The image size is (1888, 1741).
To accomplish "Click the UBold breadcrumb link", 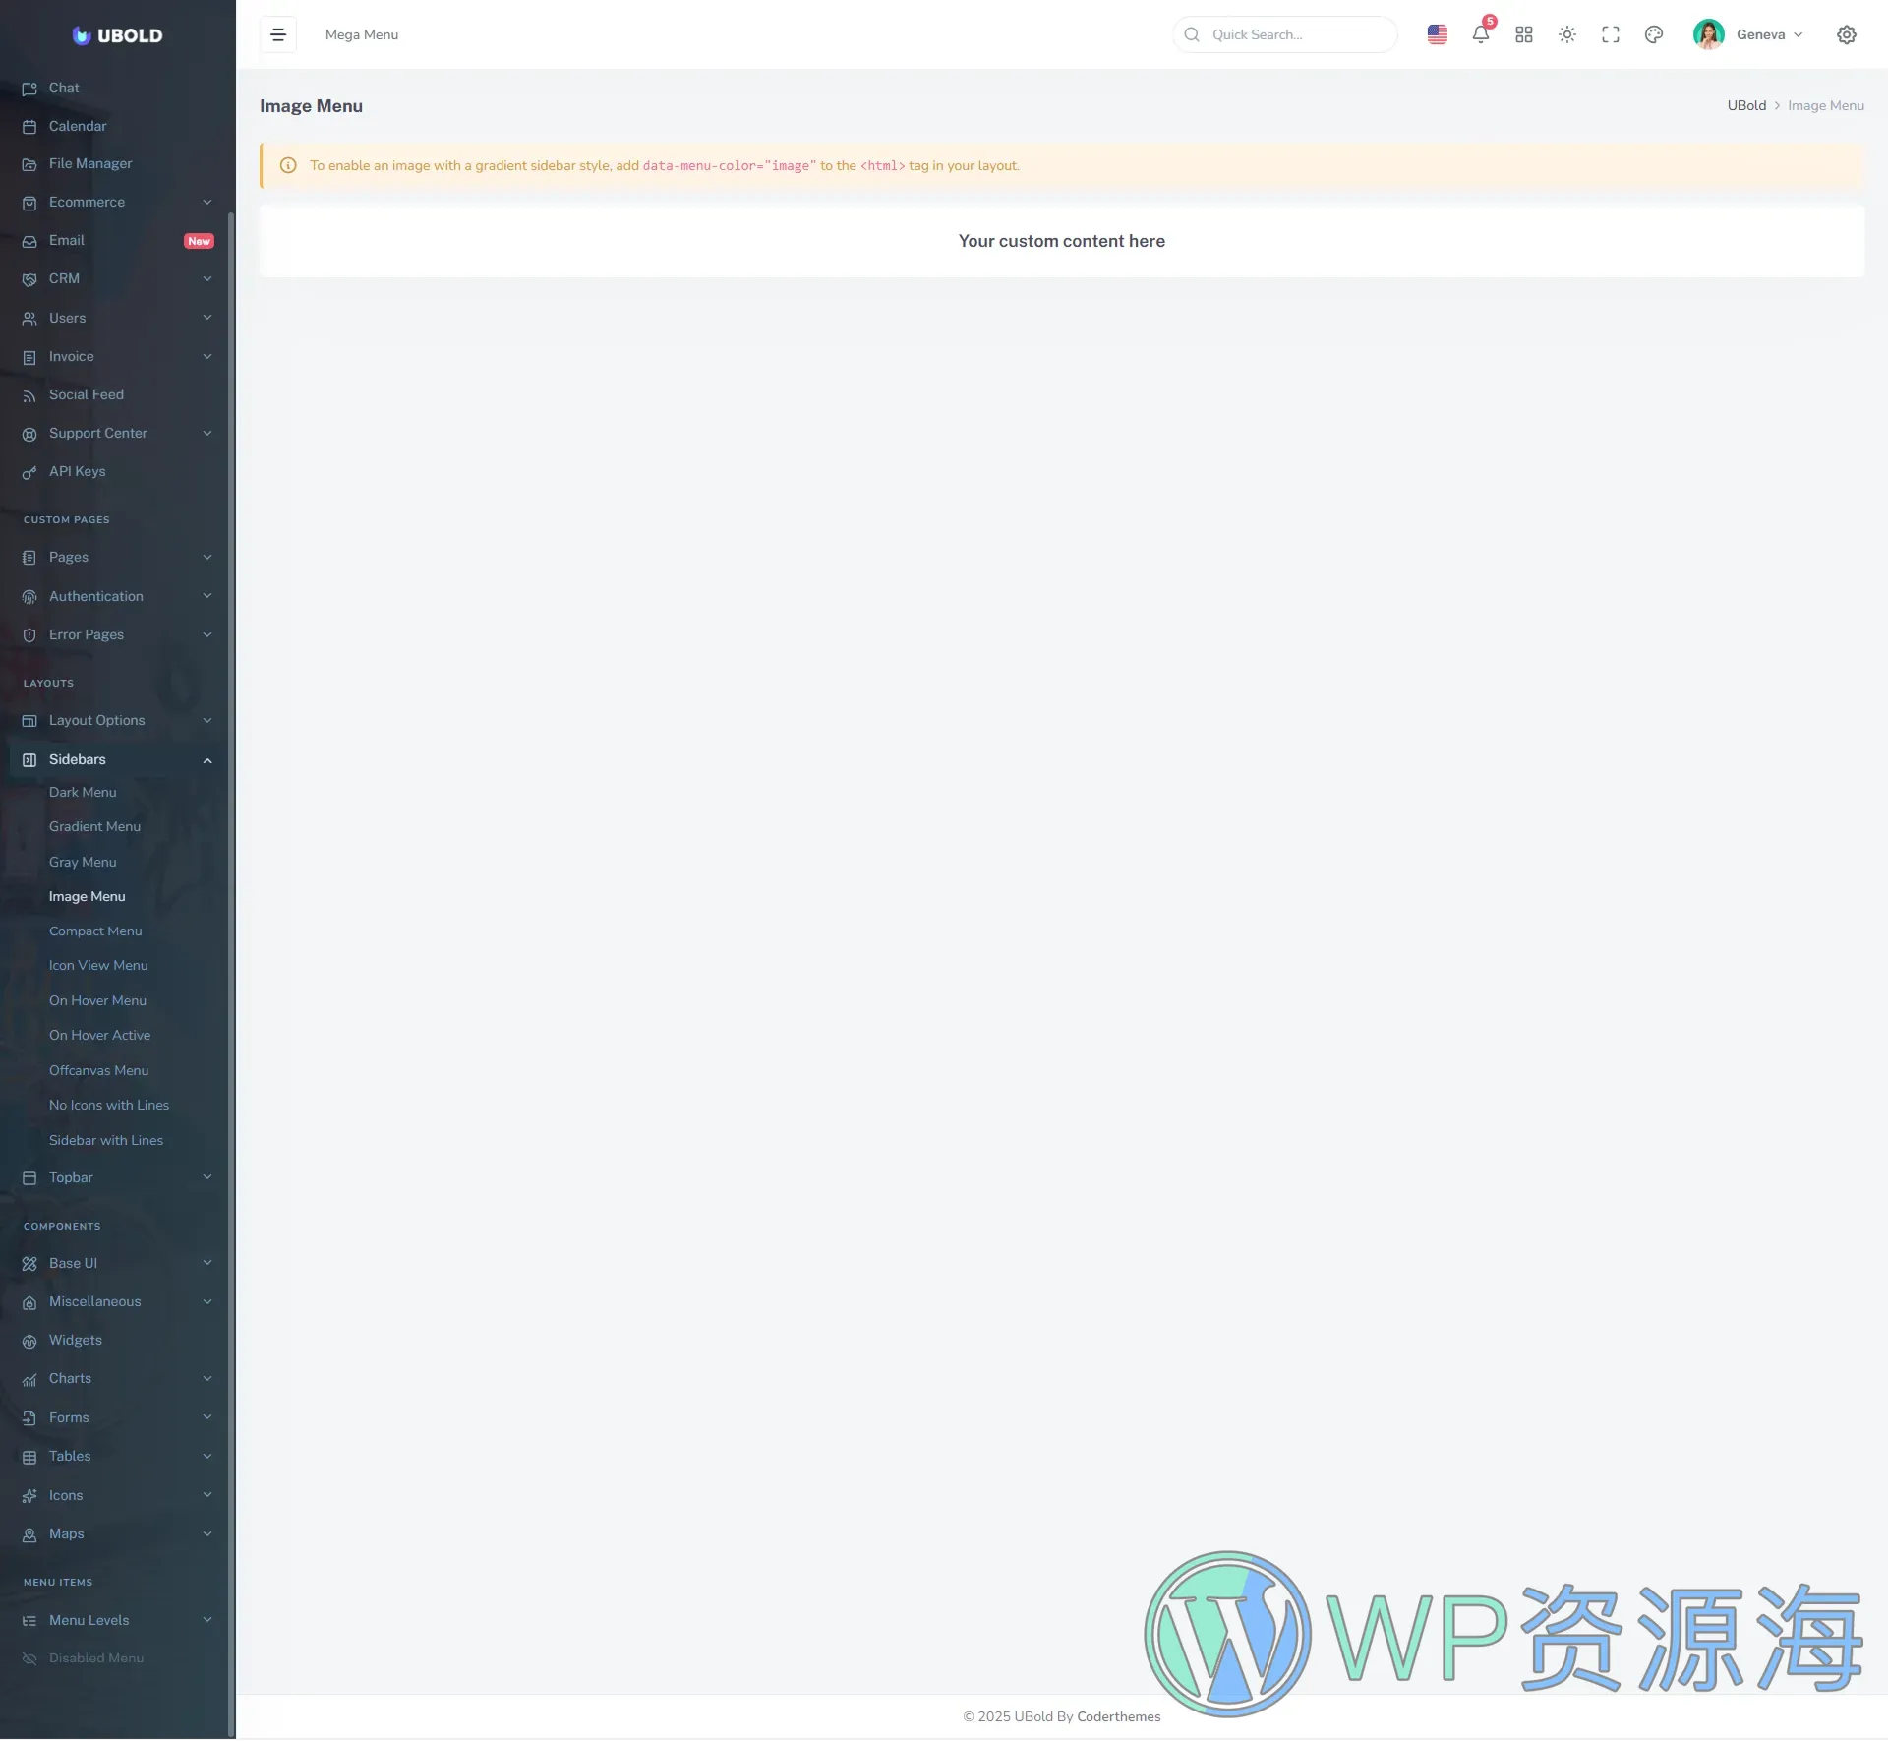I will click(x=1745, y=105).
